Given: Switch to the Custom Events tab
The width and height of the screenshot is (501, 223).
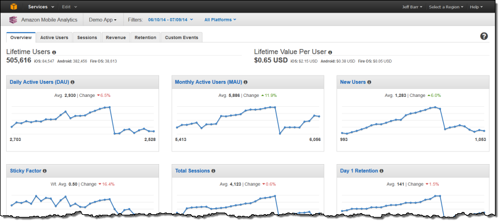Looking at the screenshot, I should pos(182,37).
